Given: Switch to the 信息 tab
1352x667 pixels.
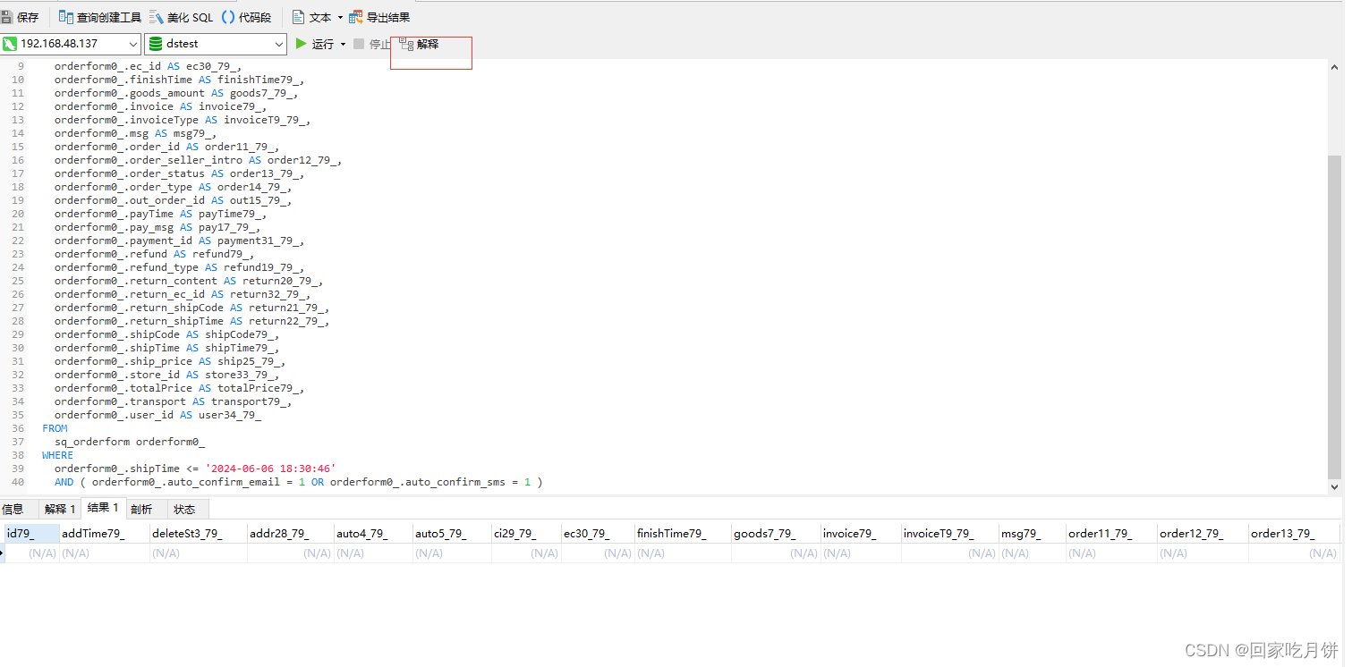Looking at the screenshot, I should tap(13, 509).
